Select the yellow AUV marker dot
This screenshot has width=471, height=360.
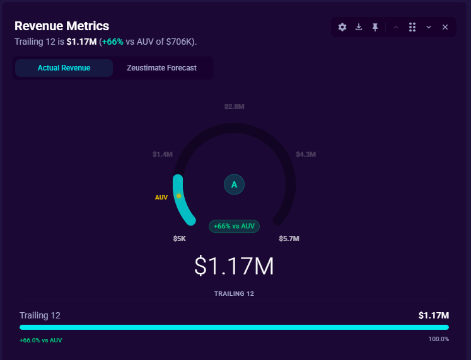click(178, 196)
